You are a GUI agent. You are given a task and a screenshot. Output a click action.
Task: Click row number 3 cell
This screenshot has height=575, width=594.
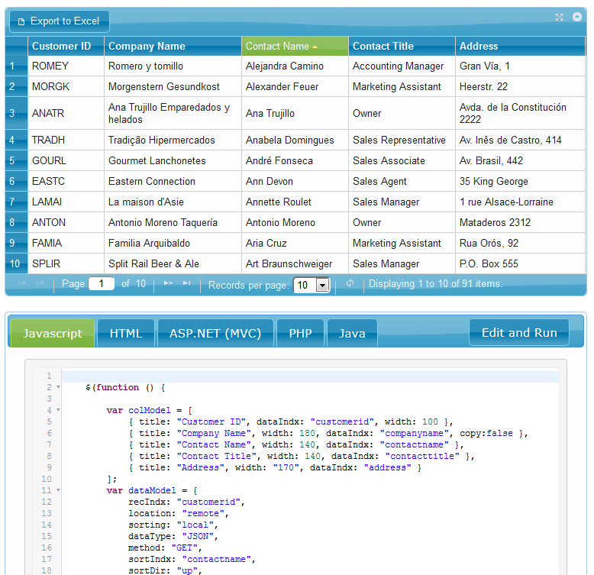click(x=16, y=113)
